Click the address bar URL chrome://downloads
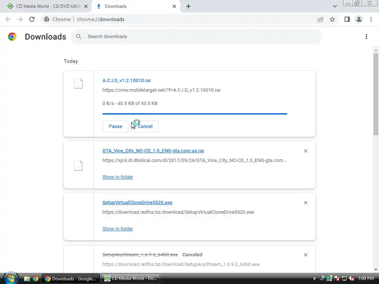Image resolution: width=379 pixels, height=284 pixels. [101, 19]
